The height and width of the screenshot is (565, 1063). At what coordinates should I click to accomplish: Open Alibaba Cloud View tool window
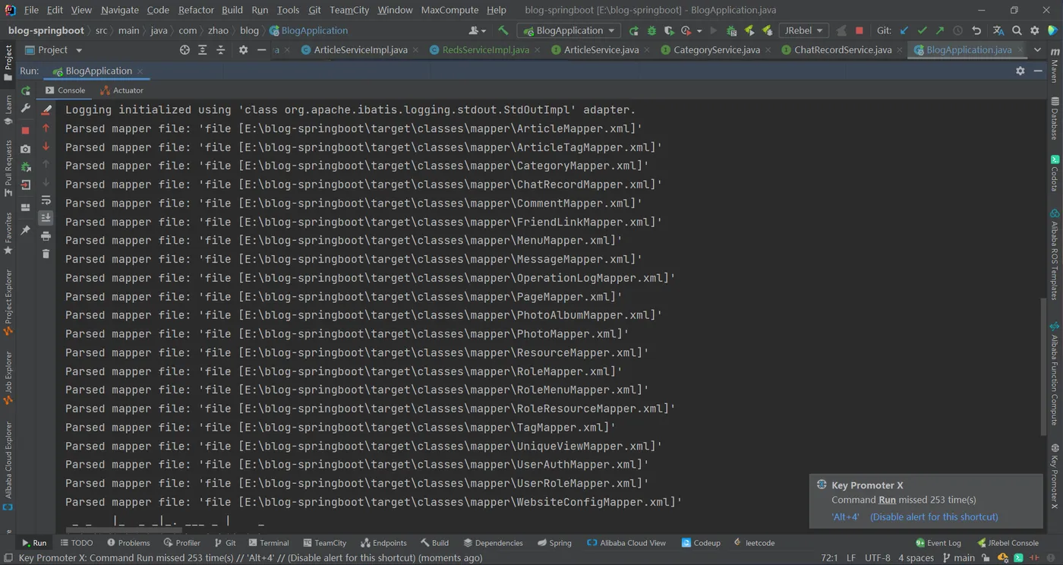pyautogui.click(x=626, y=543)
